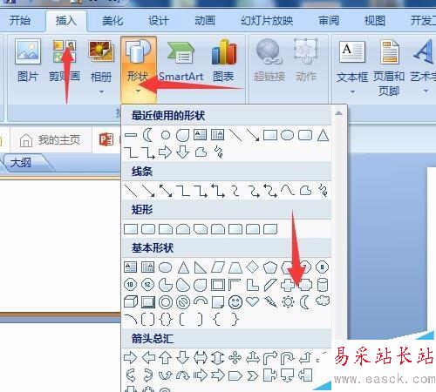Insert a SmartArt graphic
The width and height of the screenshot is (436, 392).
[x=181, y=61]
